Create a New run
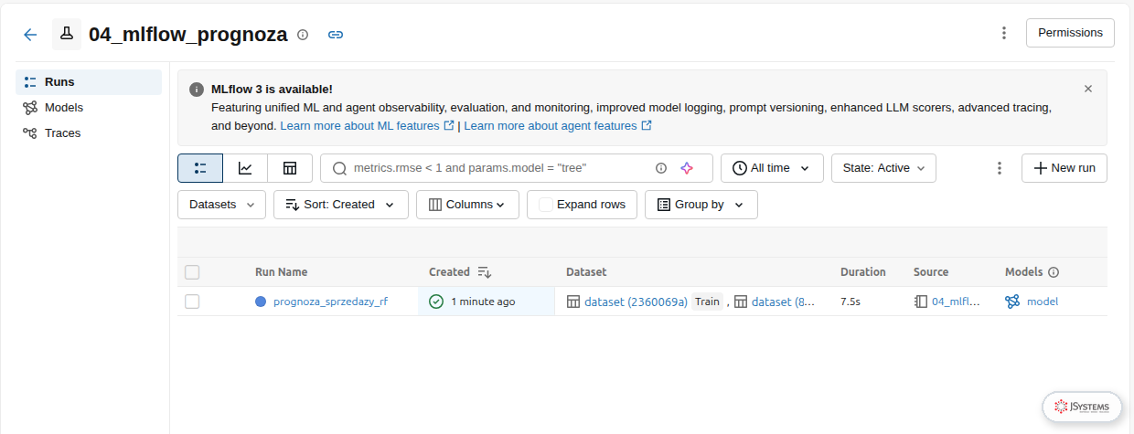Viewport: 1134px width, 434px height. click(1064, 168)
